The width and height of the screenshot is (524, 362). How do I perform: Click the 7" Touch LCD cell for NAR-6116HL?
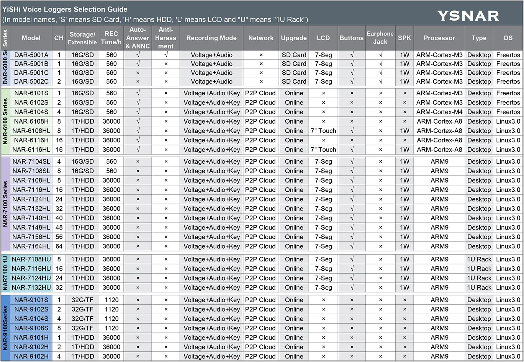point(323,150)
